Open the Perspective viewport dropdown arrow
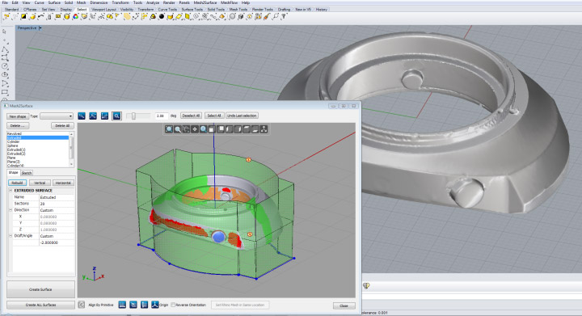 click(x=40, y=27)
